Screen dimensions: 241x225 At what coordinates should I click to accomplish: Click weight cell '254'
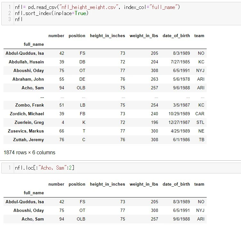tap(154, 105)
